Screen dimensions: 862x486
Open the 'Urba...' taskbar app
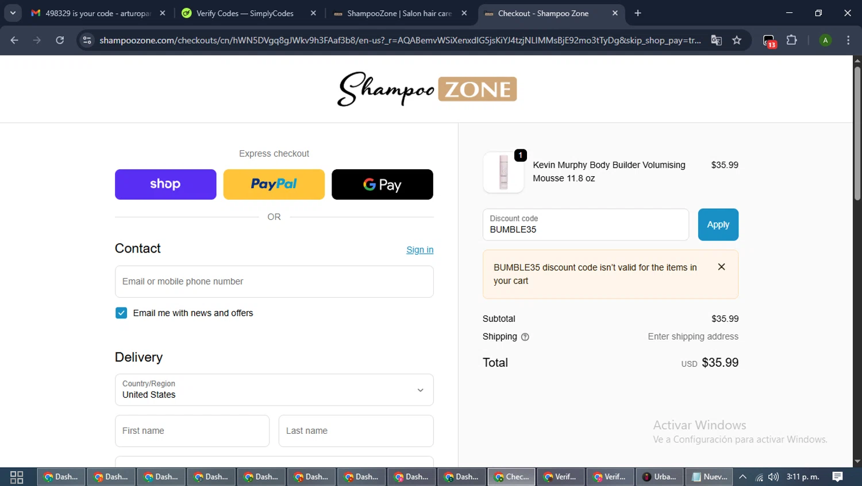660,477
